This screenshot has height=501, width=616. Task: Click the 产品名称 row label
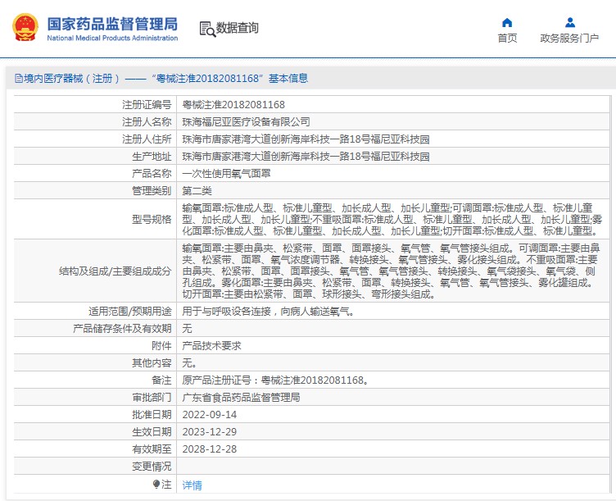[x=152, y=174]
